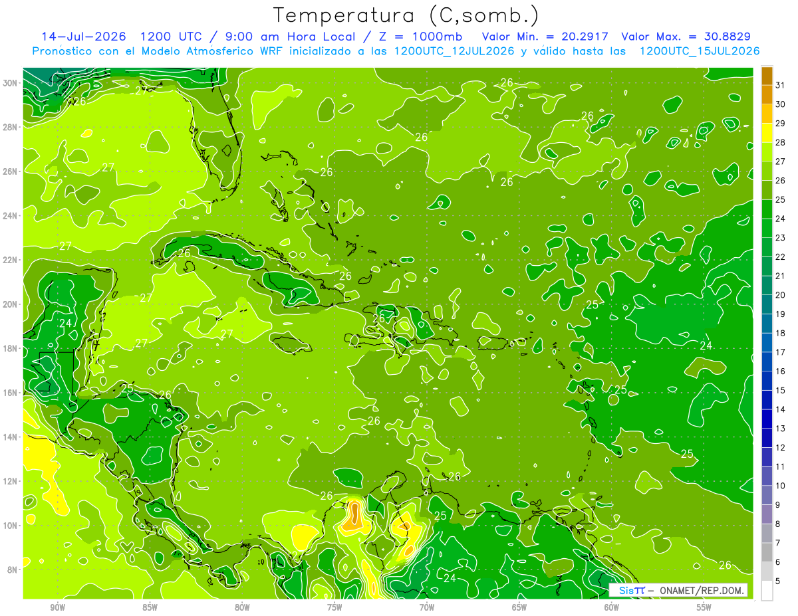Click "Valor Max. = 30.8829" in the header
798x616 pixels.
(x=686, y=36)
